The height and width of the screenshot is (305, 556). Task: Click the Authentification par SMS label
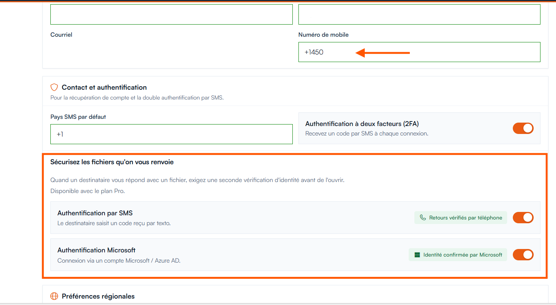(95, 213)
